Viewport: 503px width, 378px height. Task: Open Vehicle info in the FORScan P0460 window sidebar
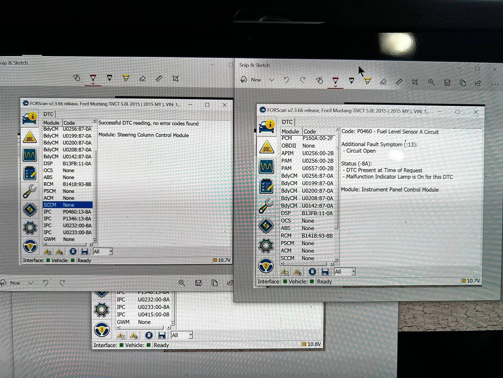click(266, 127)
